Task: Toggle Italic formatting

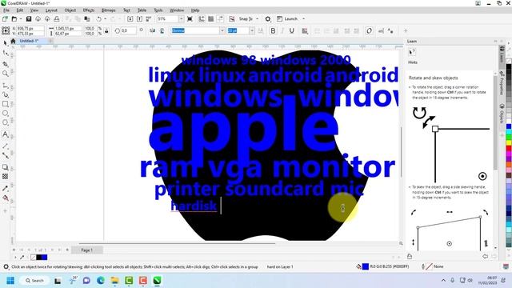Action: coord(282,30)
